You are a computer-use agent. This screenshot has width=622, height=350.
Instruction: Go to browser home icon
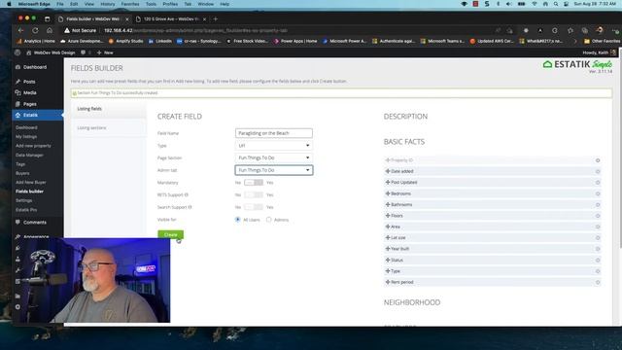point(50,30)
